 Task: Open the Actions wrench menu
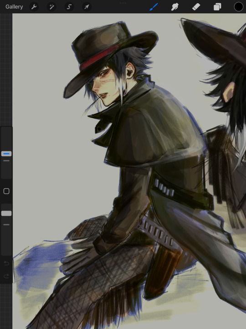(34, 7)
